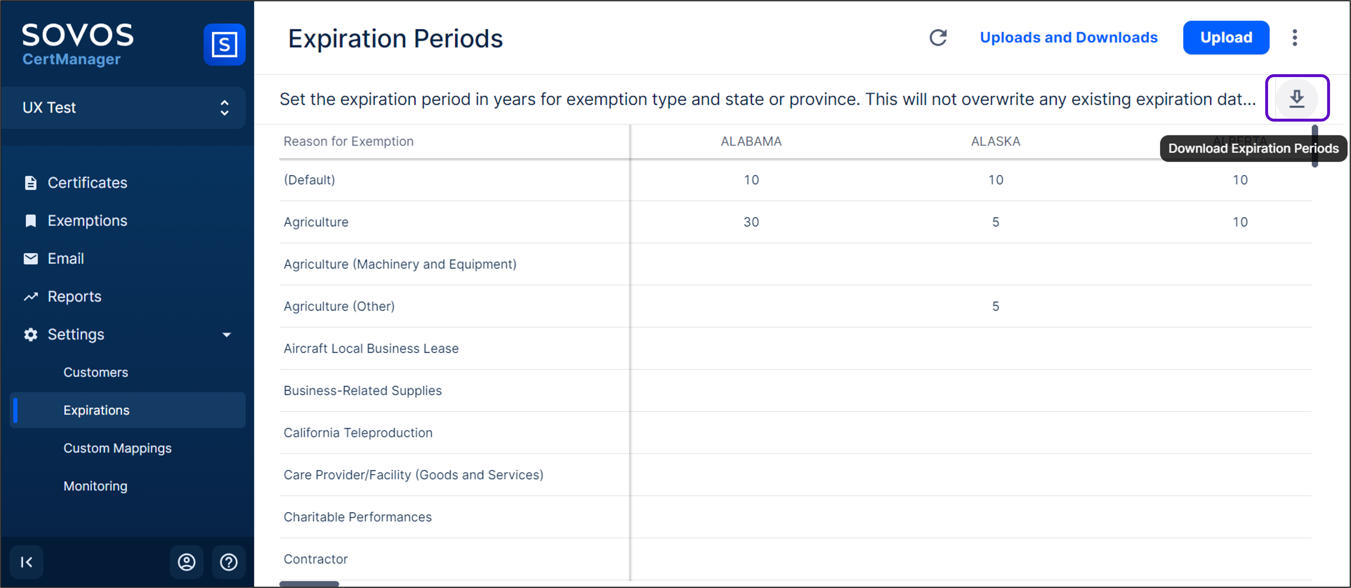Open the Reports page

coord(75,296)
